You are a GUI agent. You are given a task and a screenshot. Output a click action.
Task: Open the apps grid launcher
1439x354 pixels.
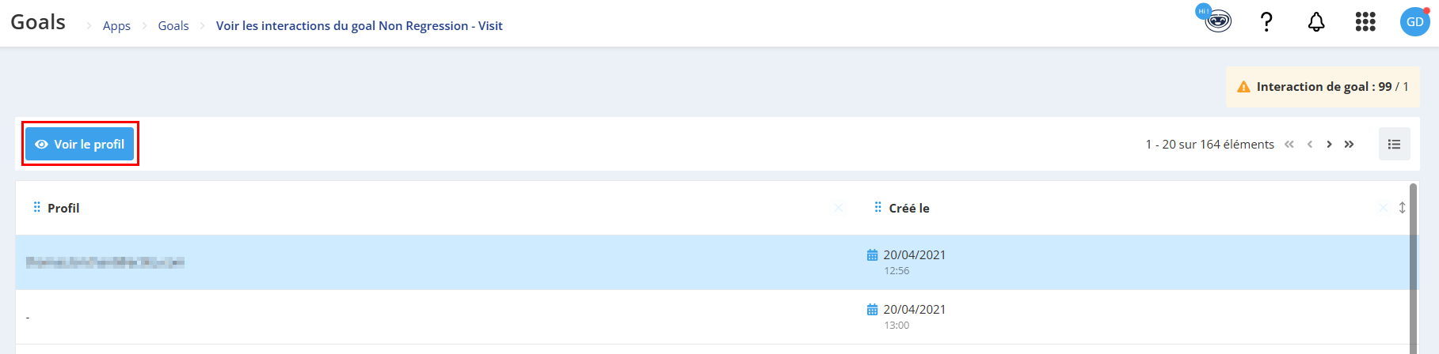pyautogui.click(x=1365, y=22)
